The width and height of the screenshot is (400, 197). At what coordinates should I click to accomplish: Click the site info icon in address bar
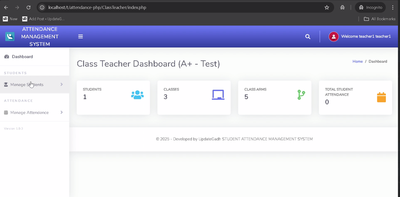click(x=42, y=7)
